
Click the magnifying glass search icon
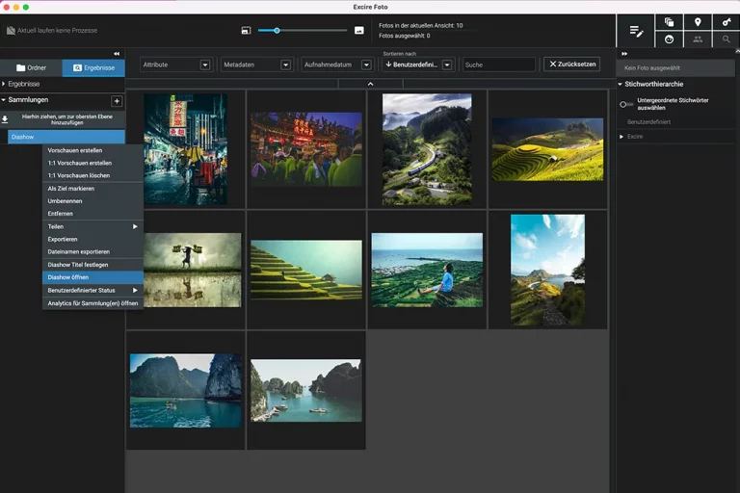pos(726,39)
